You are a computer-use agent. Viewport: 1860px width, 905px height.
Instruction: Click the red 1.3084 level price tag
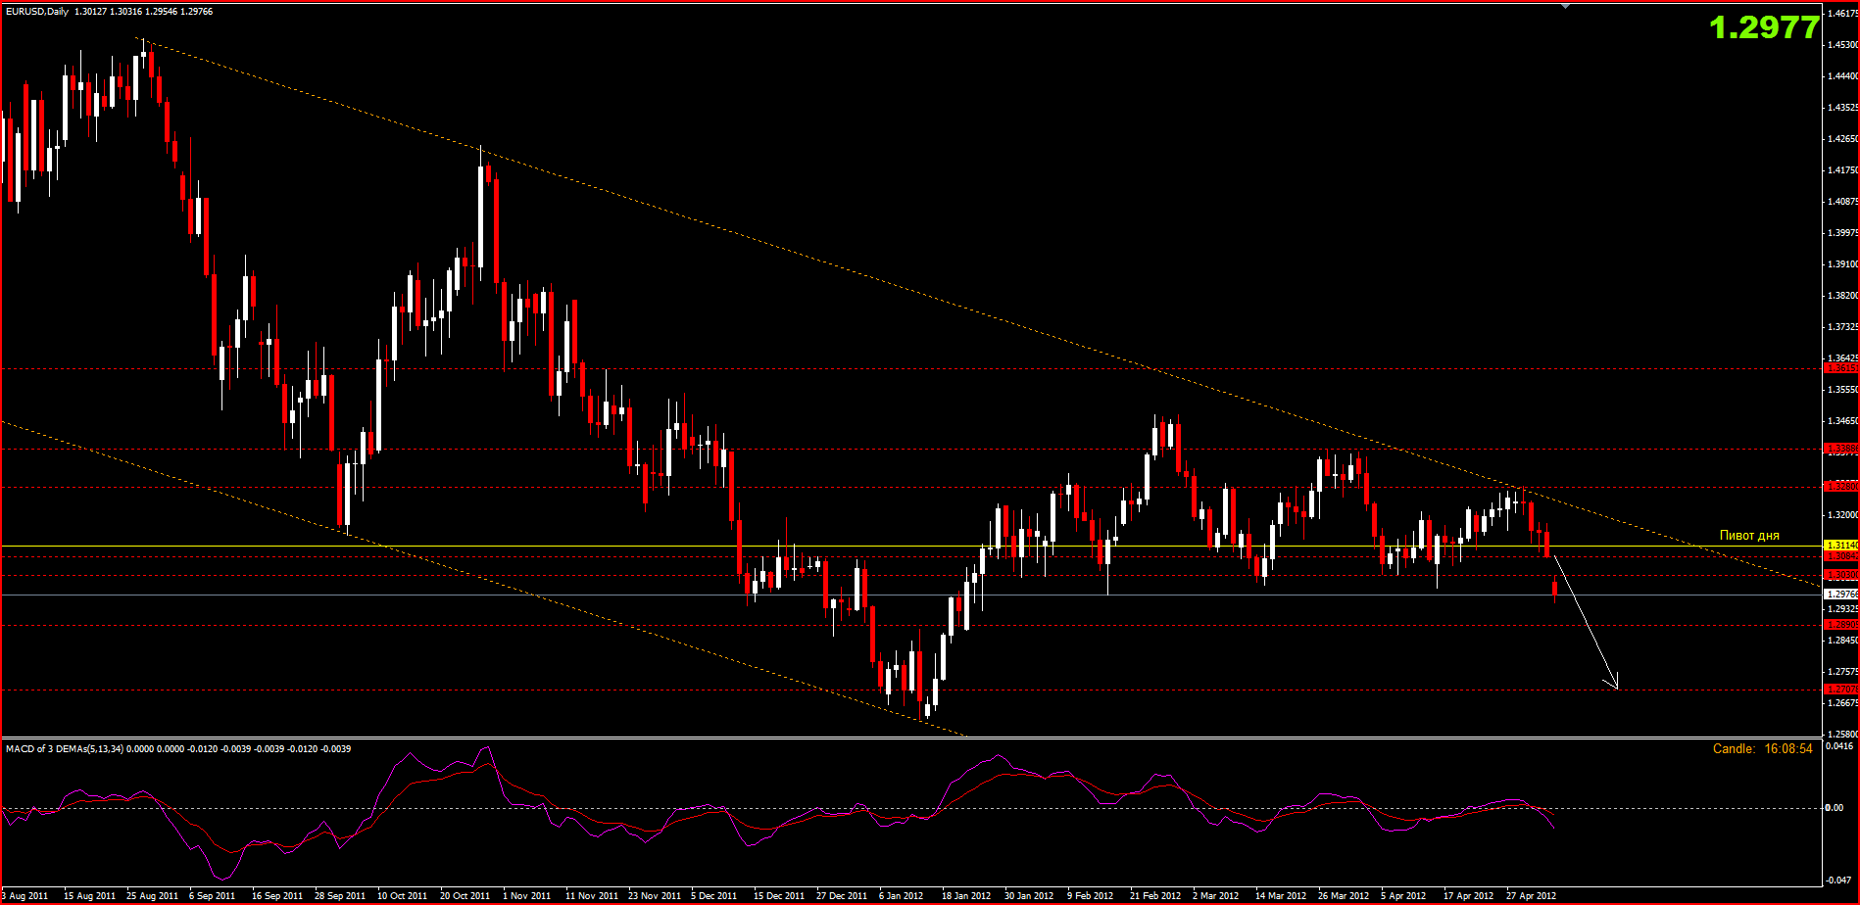(x=1840, y=556)
